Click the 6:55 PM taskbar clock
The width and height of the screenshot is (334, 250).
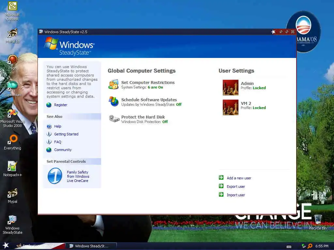pyautogui.click(x=322, y=246)
